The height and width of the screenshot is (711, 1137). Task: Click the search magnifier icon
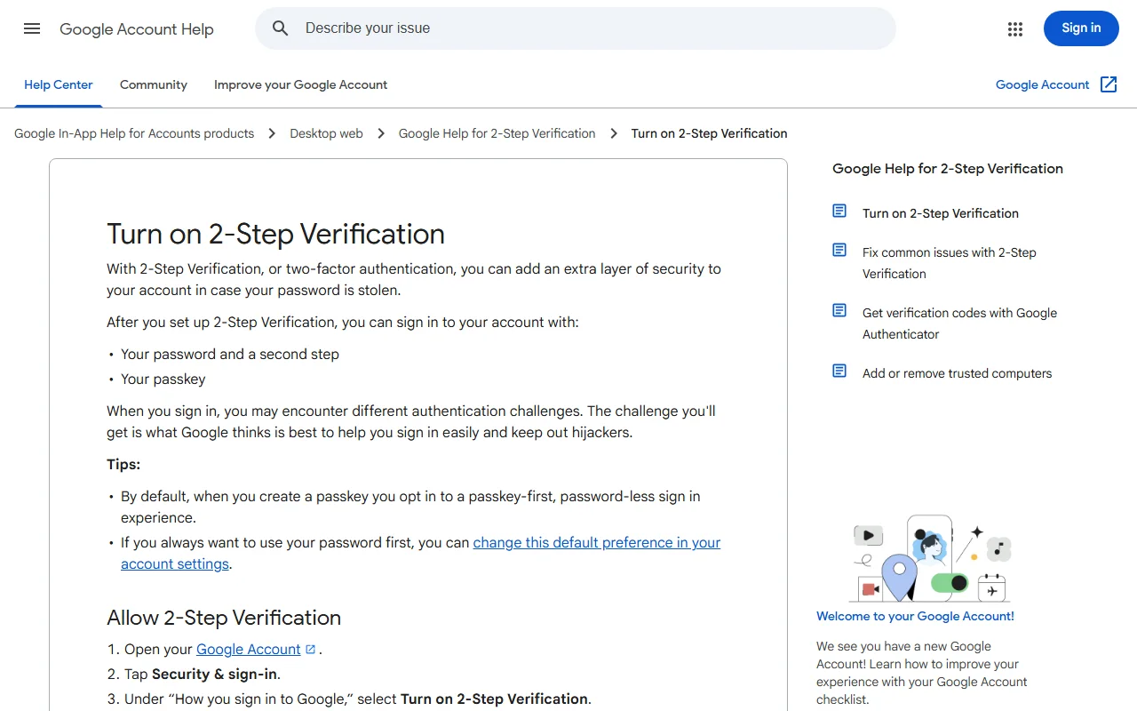click(x=281, y=28)
